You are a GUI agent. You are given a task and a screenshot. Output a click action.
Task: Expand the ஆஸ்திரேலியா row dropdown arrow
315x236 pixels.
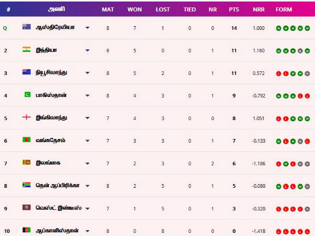pos(87,28)
